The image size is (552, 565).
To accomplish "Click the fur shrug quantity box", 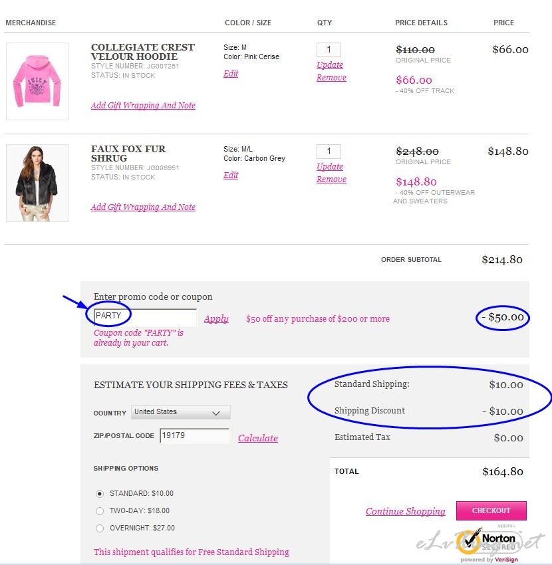I will [329, 151].
